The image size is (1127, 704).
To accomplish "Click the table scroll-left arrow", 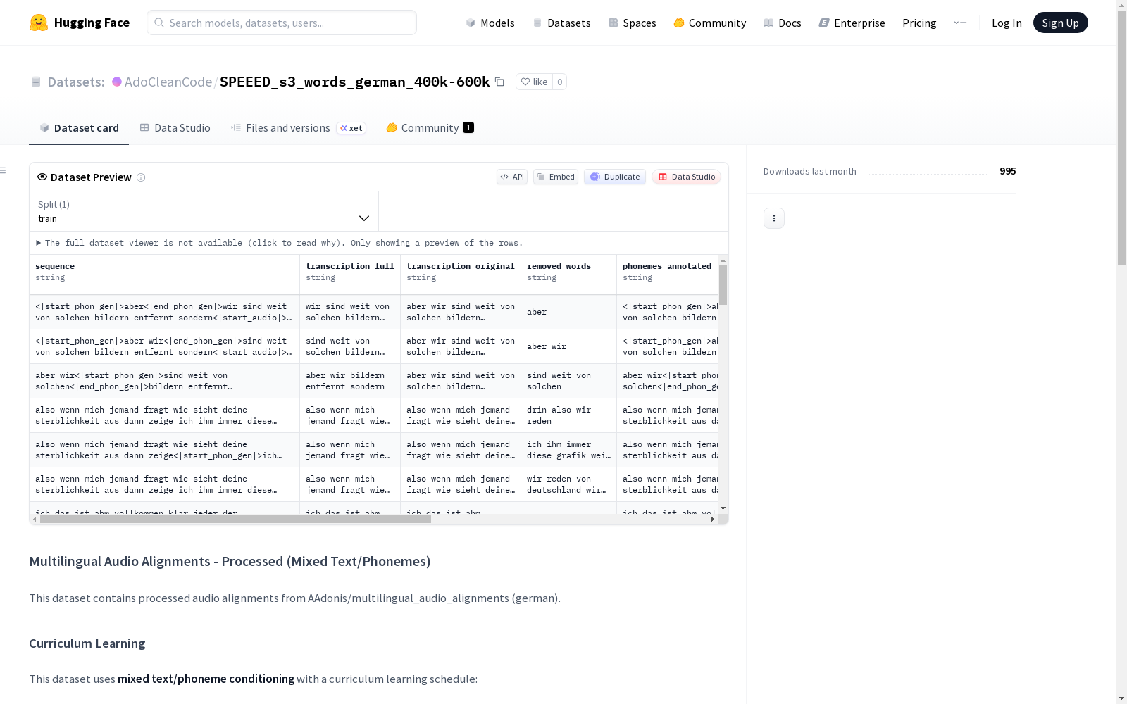I will click(35, 520).
